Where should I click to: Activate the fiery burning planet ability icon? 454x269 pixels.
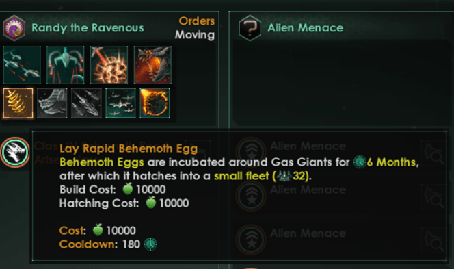(x=155, y=103)
